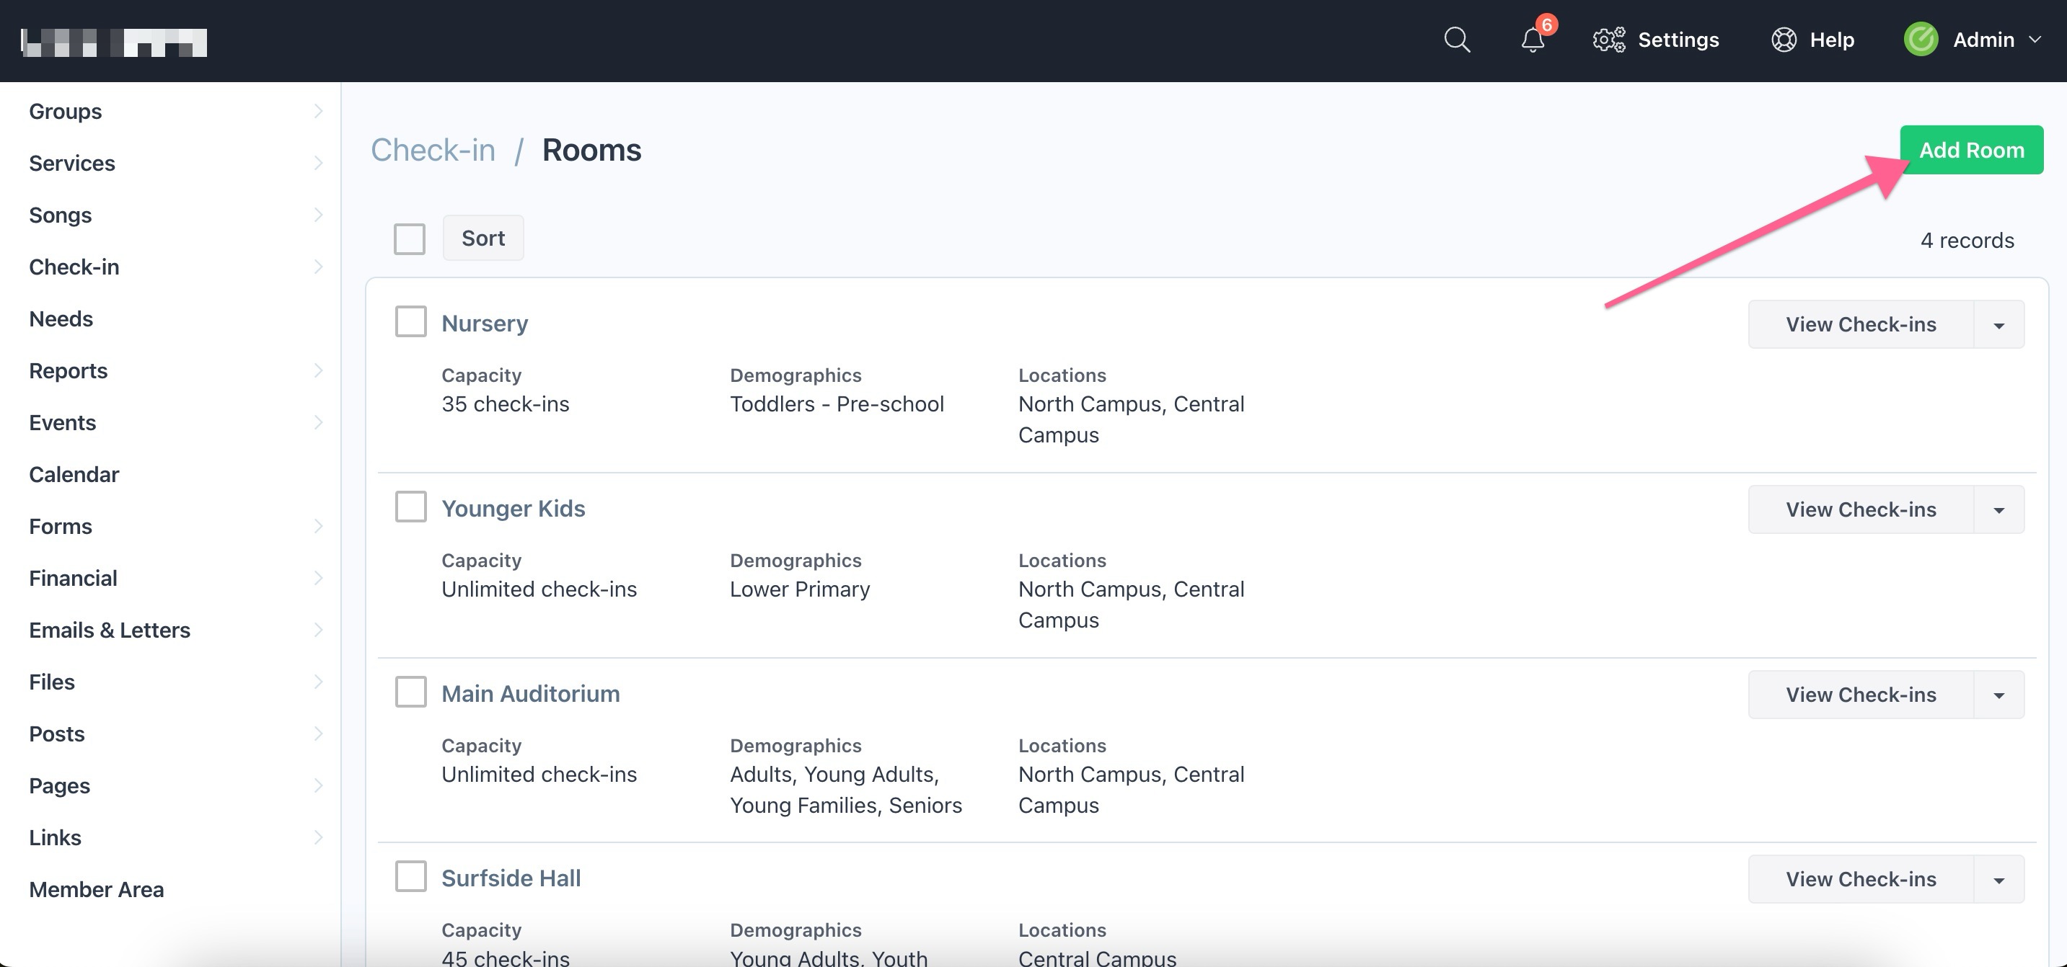Open Songs in the sidebar
Image resolution: width=2067 pixels, height=967 pixels.
point(60,215)
